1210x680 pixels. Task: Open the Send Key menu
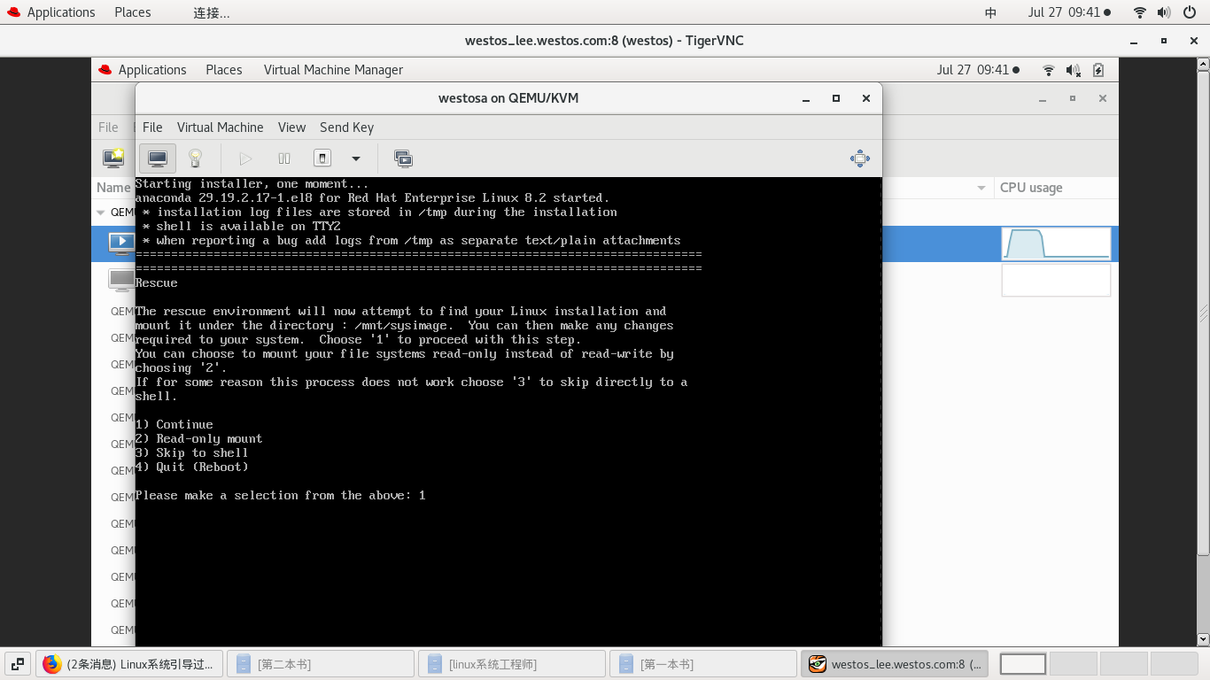point(346,127)
